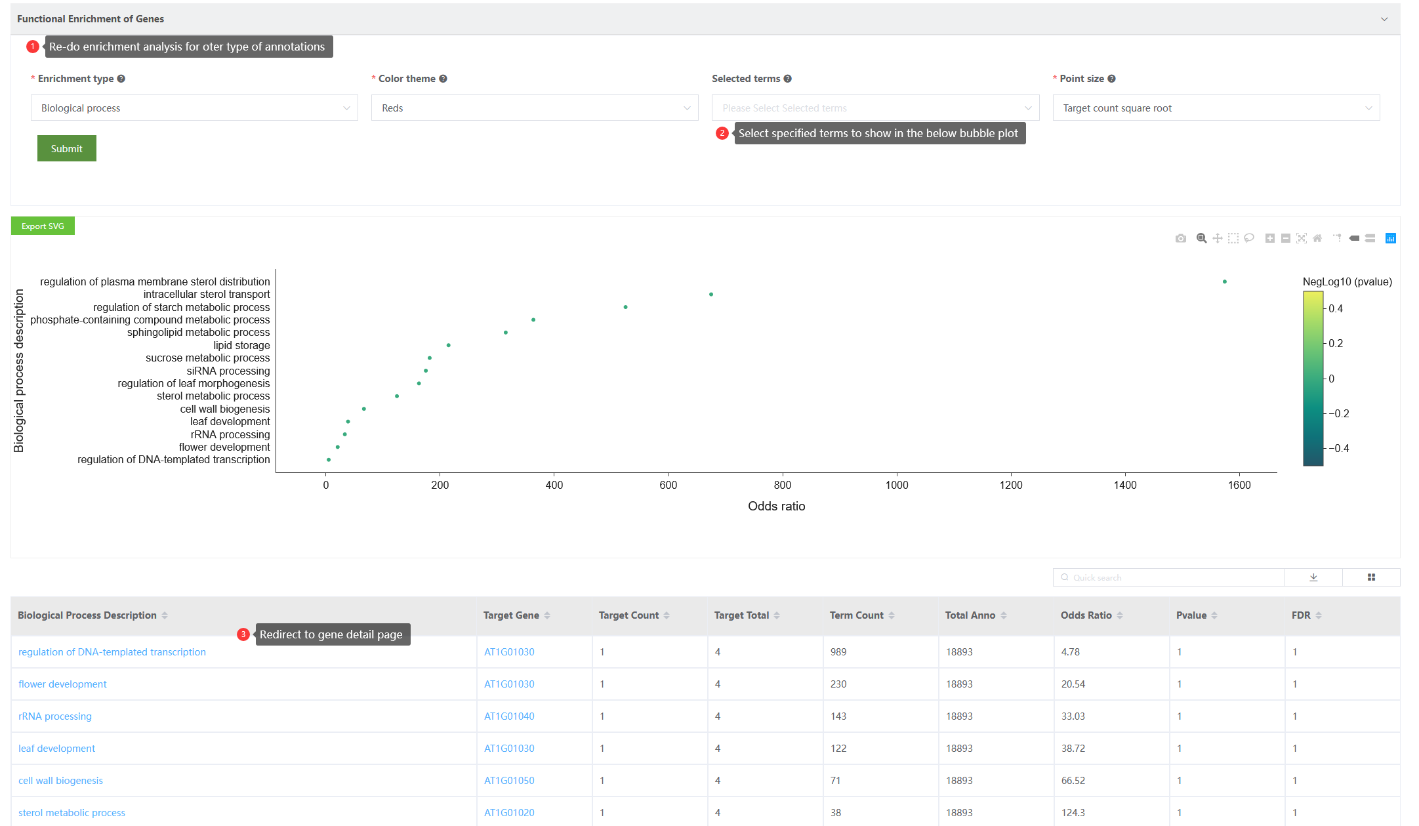
Task: Collapse the Functional Enrichment of Genes panel
Action: coord(1384,19)
